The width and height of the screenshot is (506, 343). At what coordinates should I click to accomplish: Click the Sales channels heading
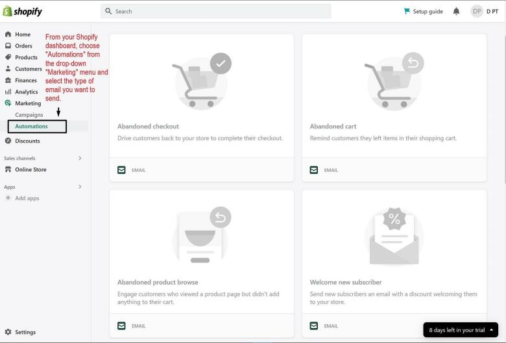tap(19, 158)
